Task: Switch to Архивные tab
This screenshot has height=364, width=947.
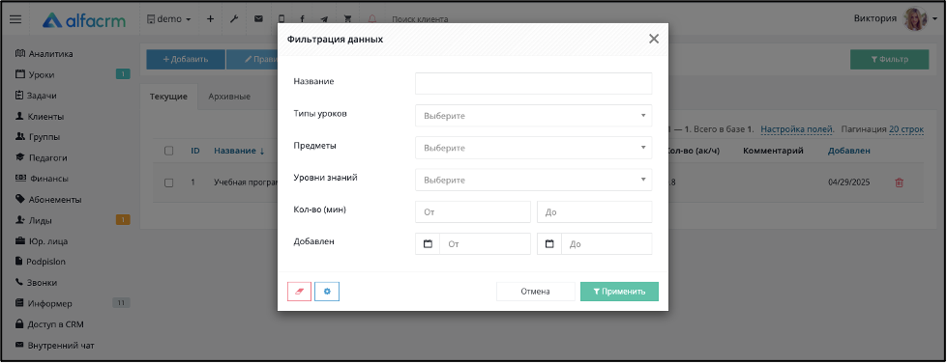Action: pyautogui.click(x=229, y=97)
